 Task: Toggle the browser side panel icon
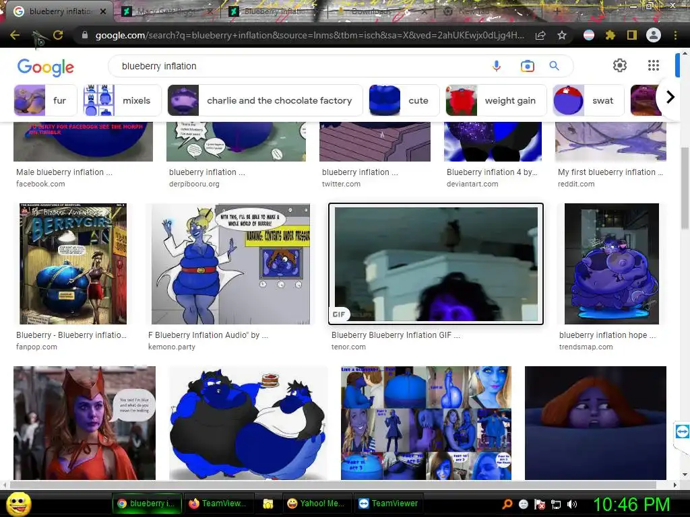632,35
